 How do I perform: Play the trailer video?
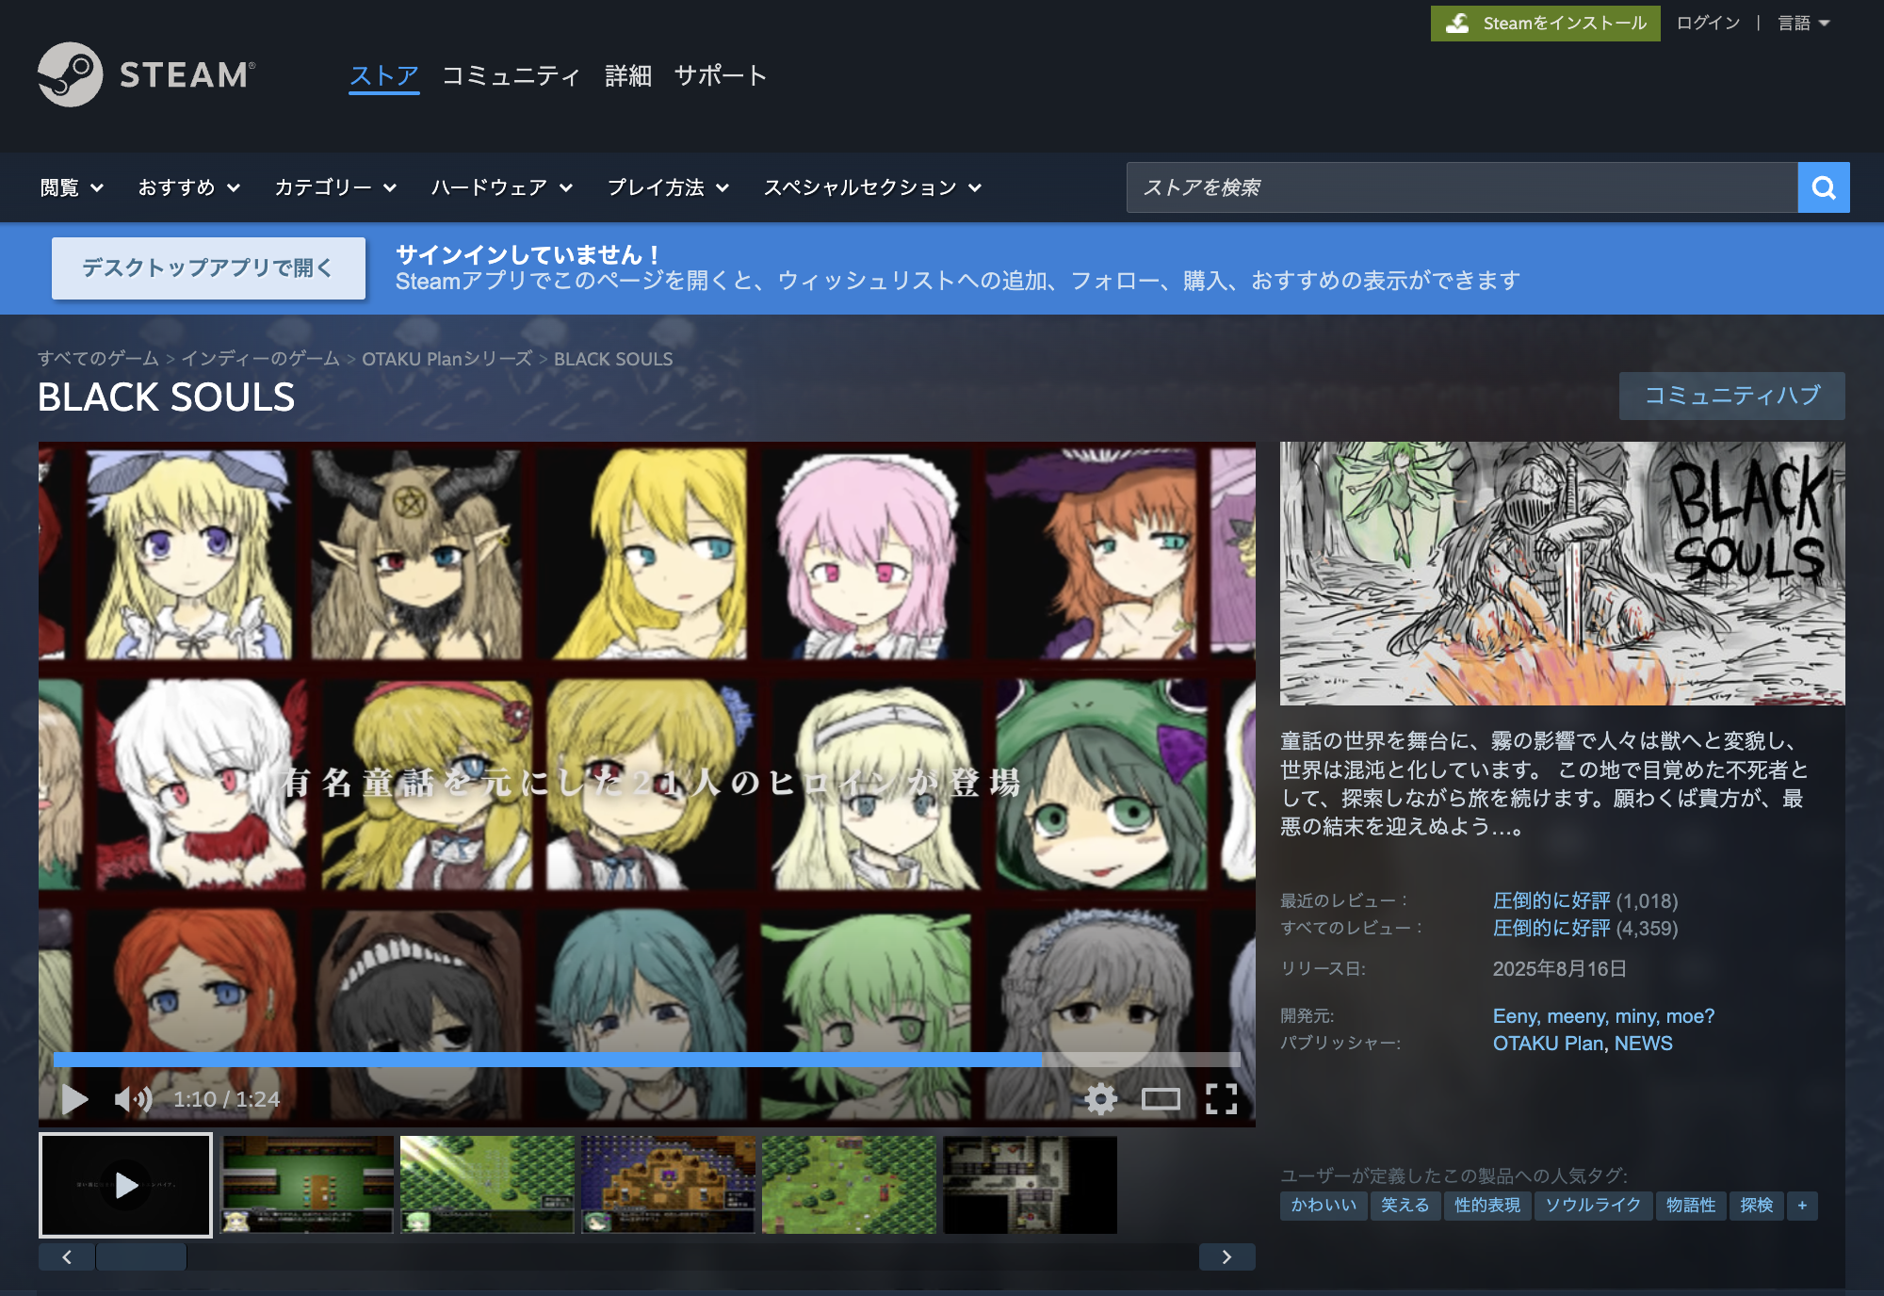pyautogui.click(x=74, y=1098)
